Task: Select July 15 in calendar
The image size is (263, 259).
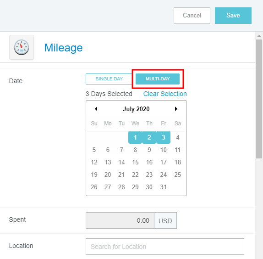Action: [135, 162]
